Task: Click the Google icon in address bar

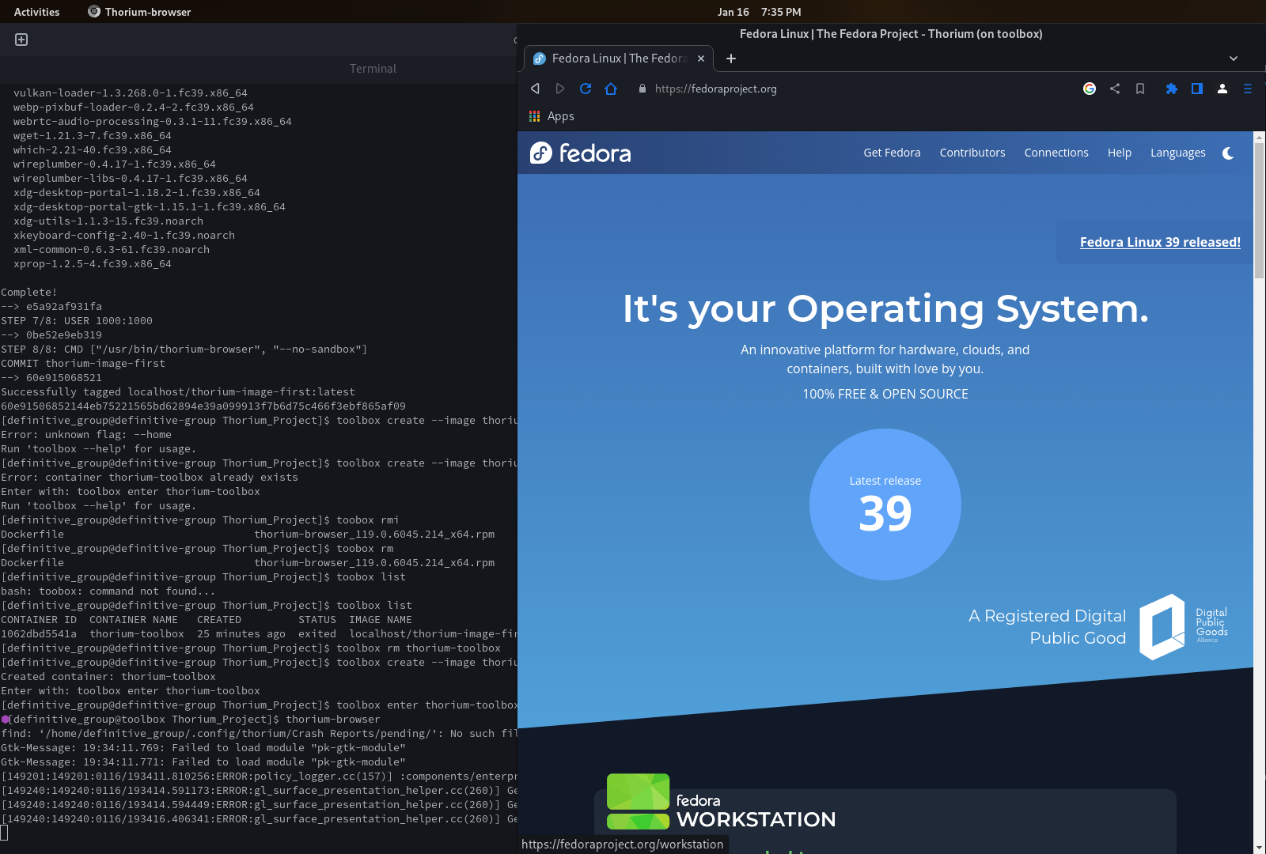Action: pos(1090,89)
